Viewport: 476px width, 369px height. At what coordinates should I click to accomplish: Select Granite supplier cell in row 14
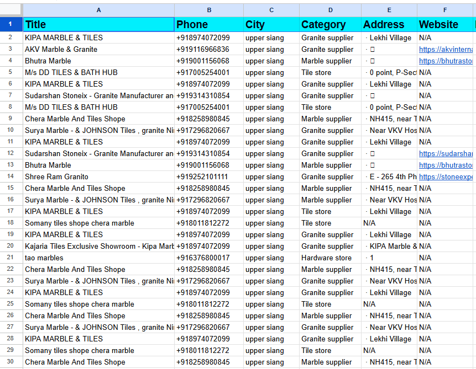coord(330,177)
